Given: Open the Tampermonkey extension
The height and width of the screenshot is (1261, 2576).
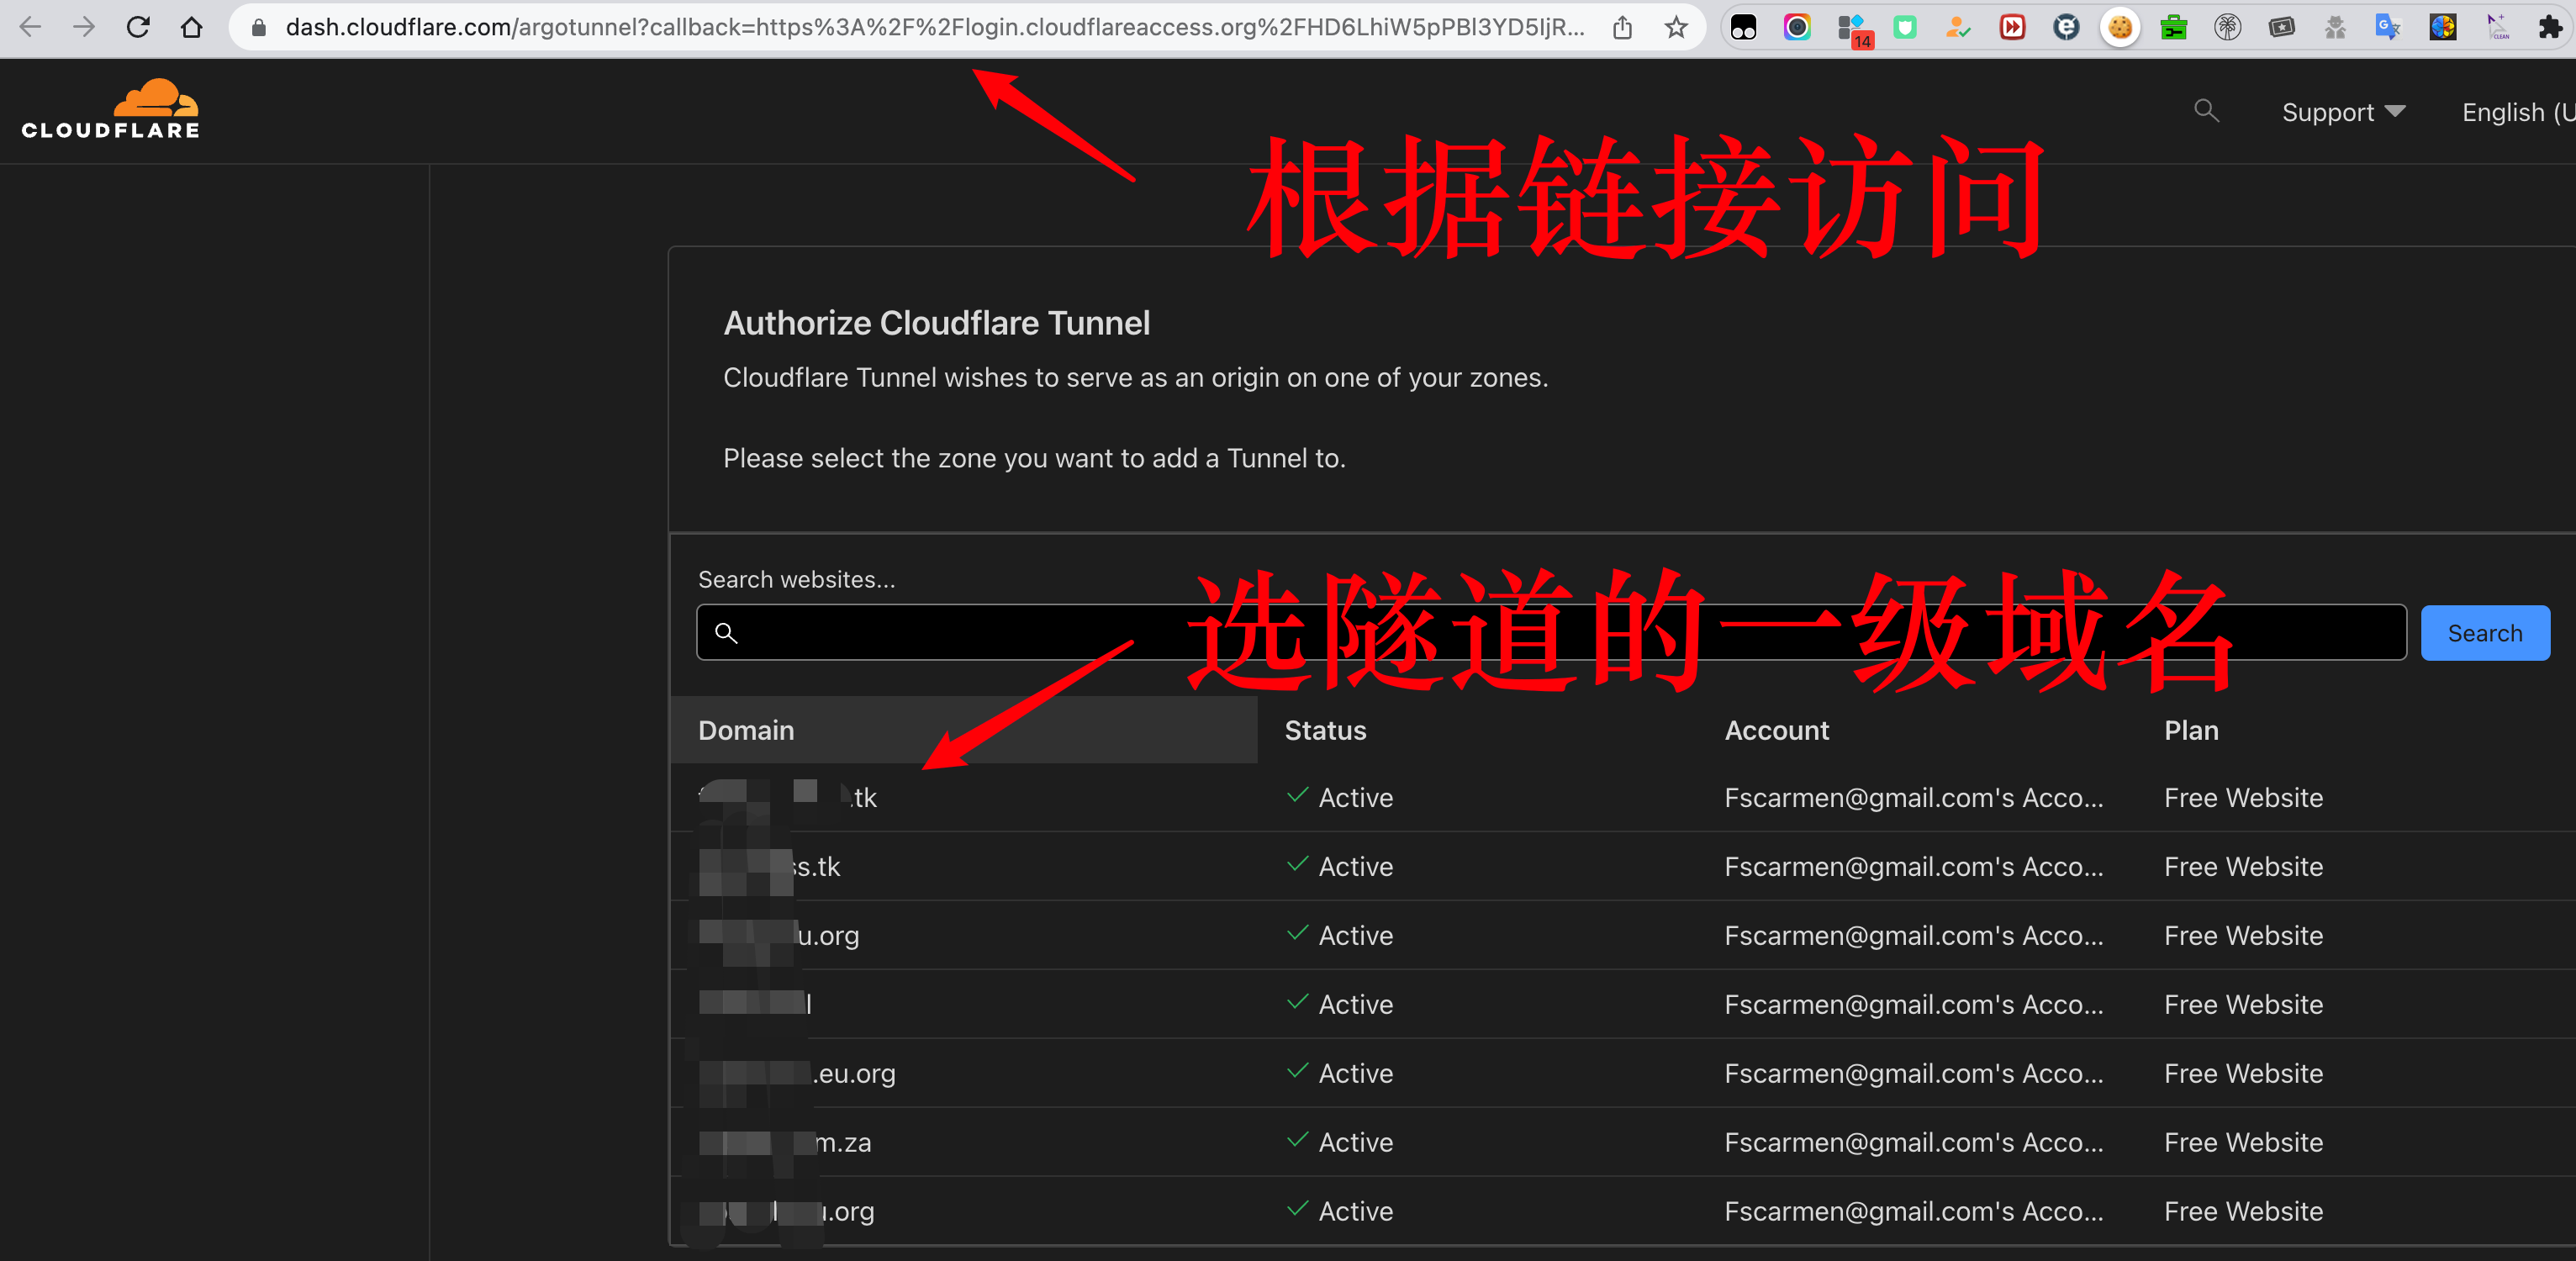Looking at the screenshot, I should pos(1743,27).
